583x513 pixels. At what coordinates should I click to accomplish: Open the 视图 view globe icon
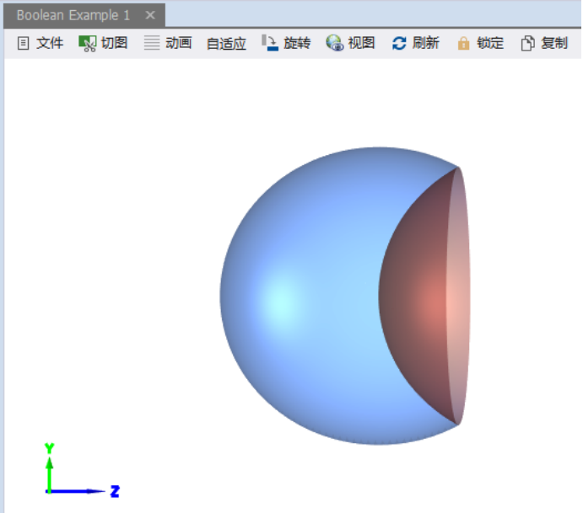[x=335, y=43]
